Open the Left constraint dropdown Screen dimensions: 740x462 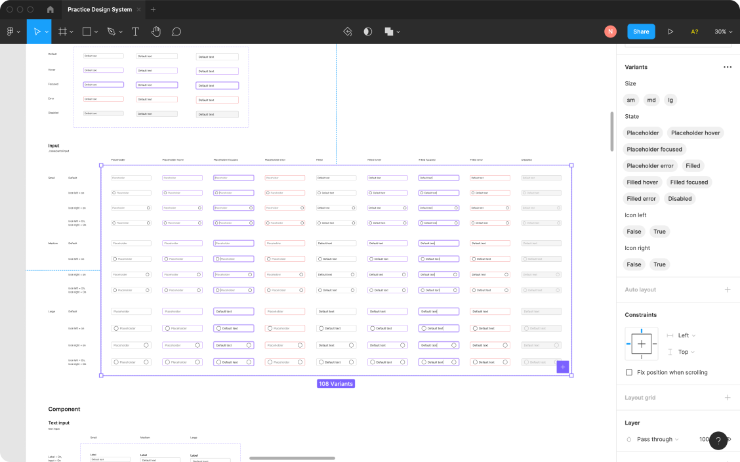pyautogui.click(x=684, y=335)
